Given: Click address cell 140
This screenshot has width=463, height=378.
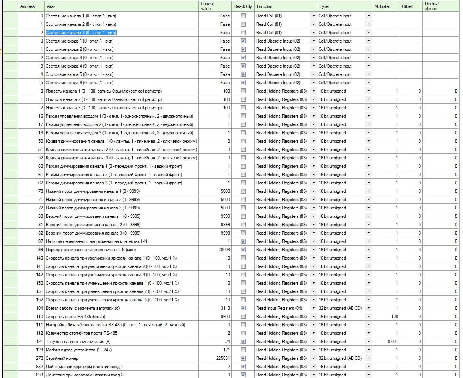Looking at the screenshot, I should pos(31,258).
